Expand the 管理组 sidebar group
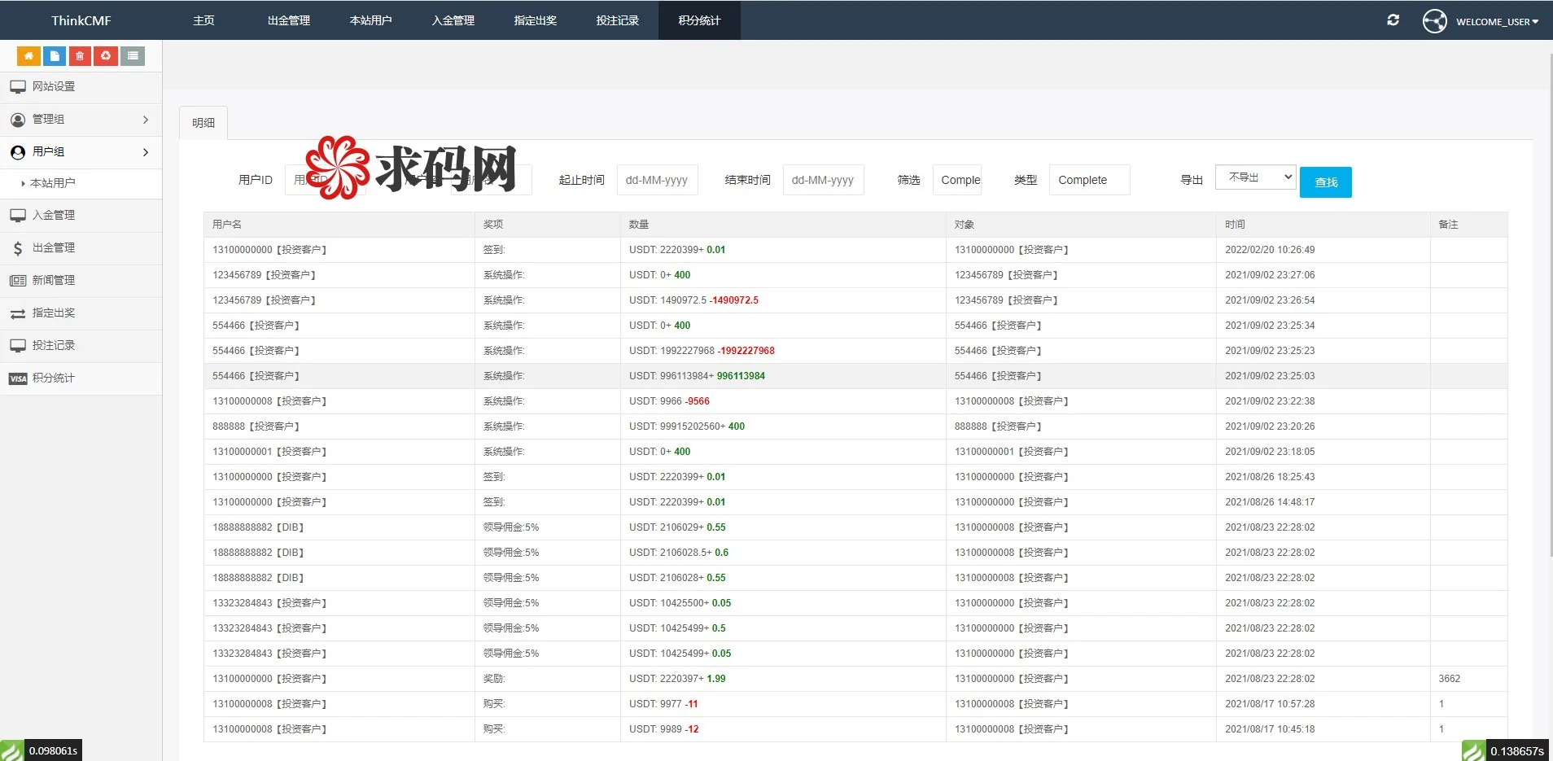1553x761 pixels. tap(81, 120)
